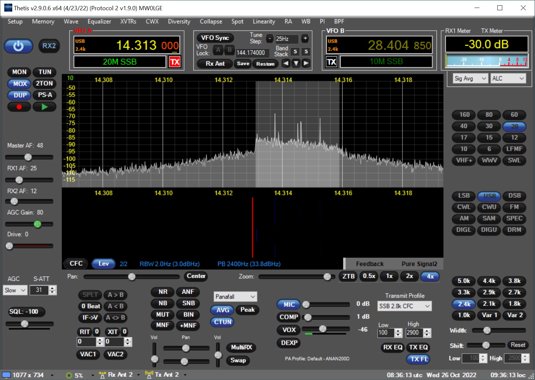Open the Setup menu
This screenshot has width=535, height=380.
click(14, 21)
